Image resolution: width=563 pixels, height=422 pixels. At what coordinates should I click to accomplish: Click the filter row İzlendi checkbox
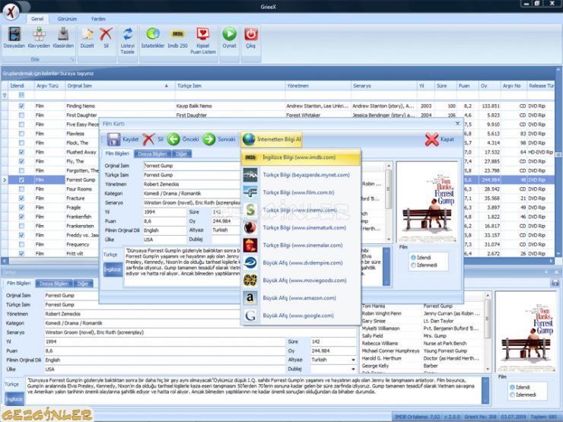tap(21, 95)
